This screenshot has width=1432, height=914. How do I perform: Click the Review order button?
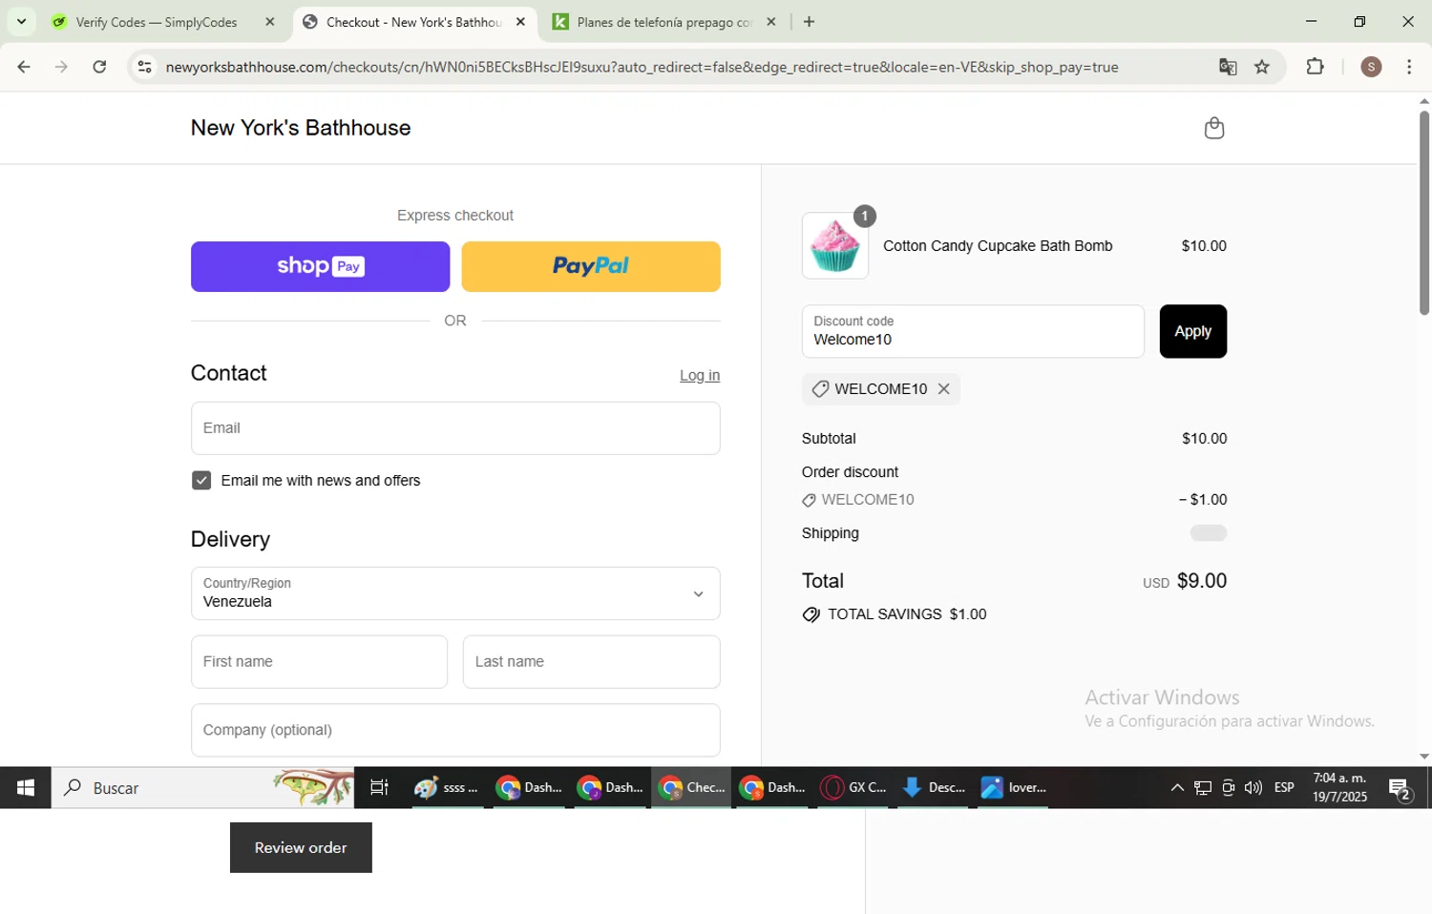(x=301, y=847)
